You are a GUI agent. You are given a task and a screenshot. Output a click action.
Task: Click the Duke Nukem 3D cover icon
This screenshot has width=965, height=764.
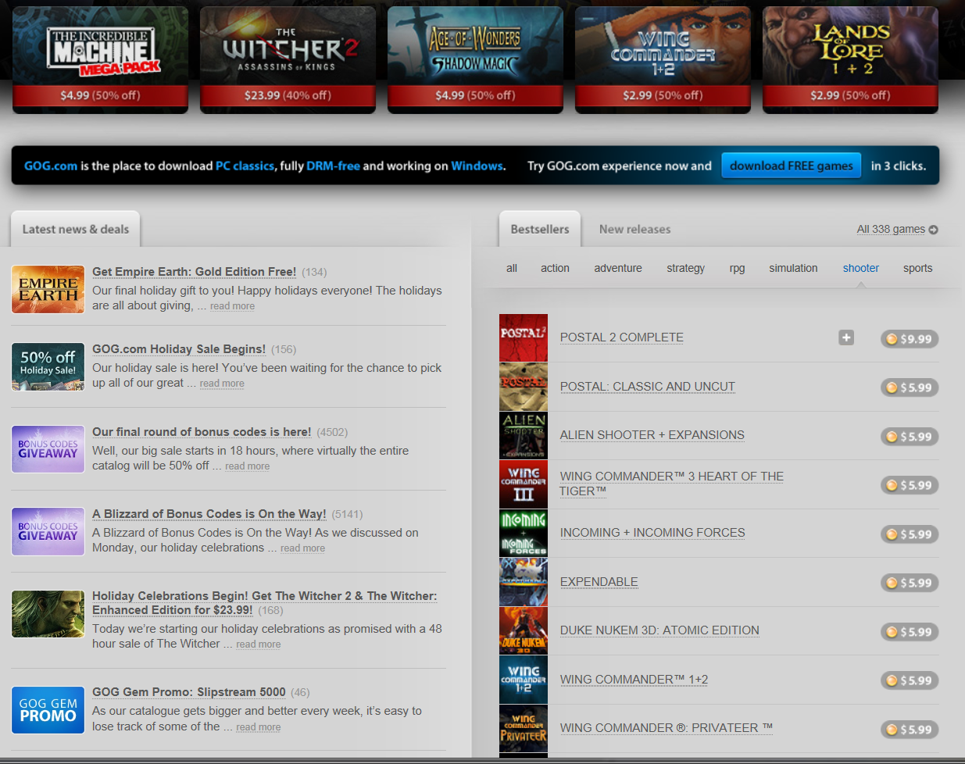point(524,630)
